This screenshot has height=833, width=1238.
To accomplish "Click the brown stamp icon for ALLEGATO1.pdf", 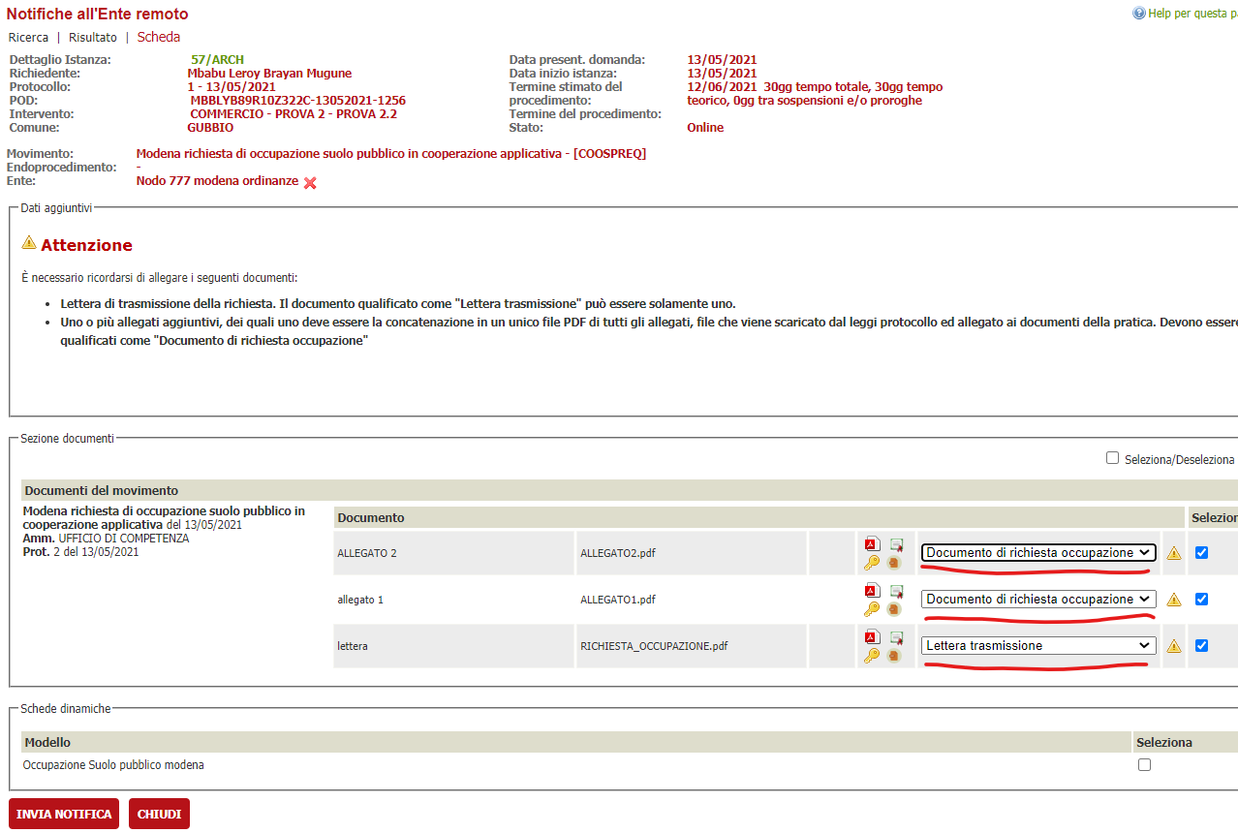I will [x=893, y=609].
